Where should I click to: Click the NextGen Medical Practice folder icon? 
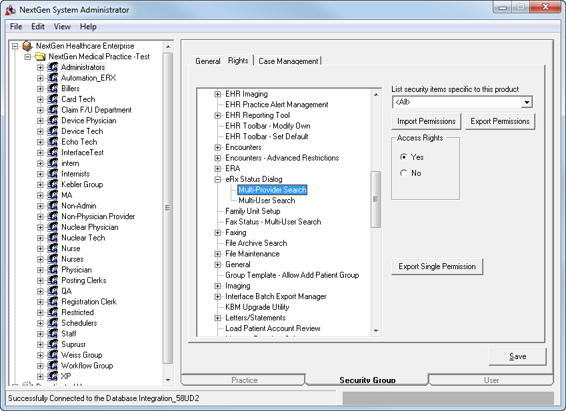click(x=40, y=57)
